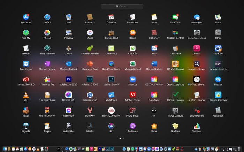Open Adobe Premiere Pro 2020
This screenshot has width=244, height=152.
coord(69,79)
